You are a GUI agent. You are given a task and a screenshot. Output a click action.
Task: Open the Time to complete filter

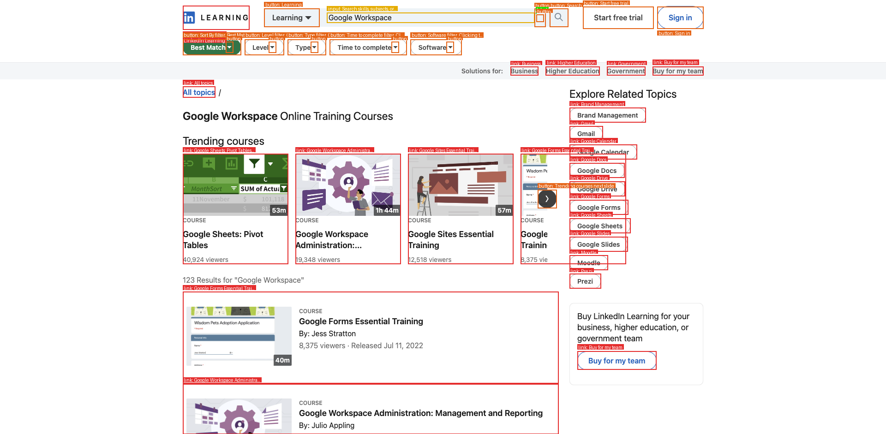[x=367, y=48]
